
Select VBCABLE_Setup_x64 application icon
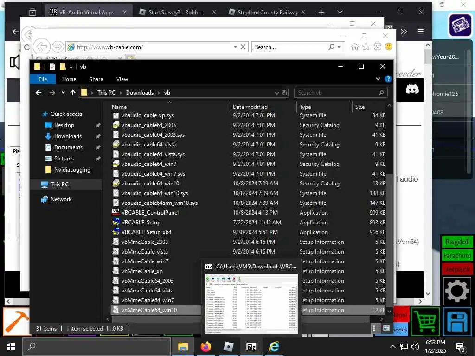116,232
